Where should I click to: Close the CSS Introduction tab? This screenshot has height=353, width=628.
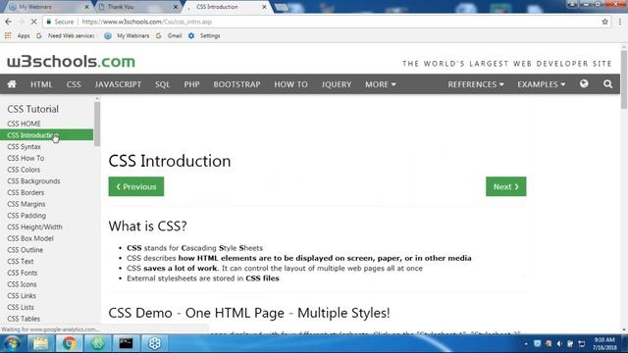tap(264, 7)
